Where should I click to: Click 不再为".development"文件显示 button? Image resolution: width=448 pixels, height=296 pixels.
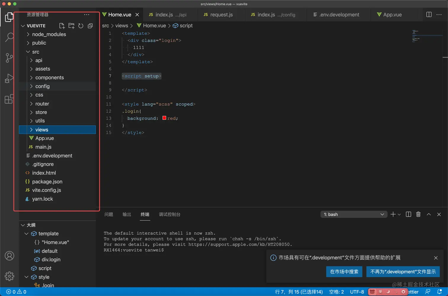tap(403, 272)
